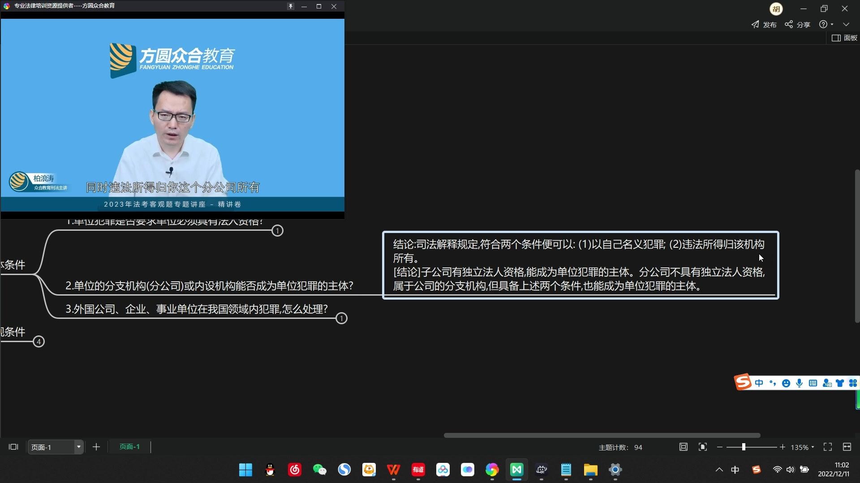Launch Chrome from the taskbar
The image size is (860, 483).
492,470
